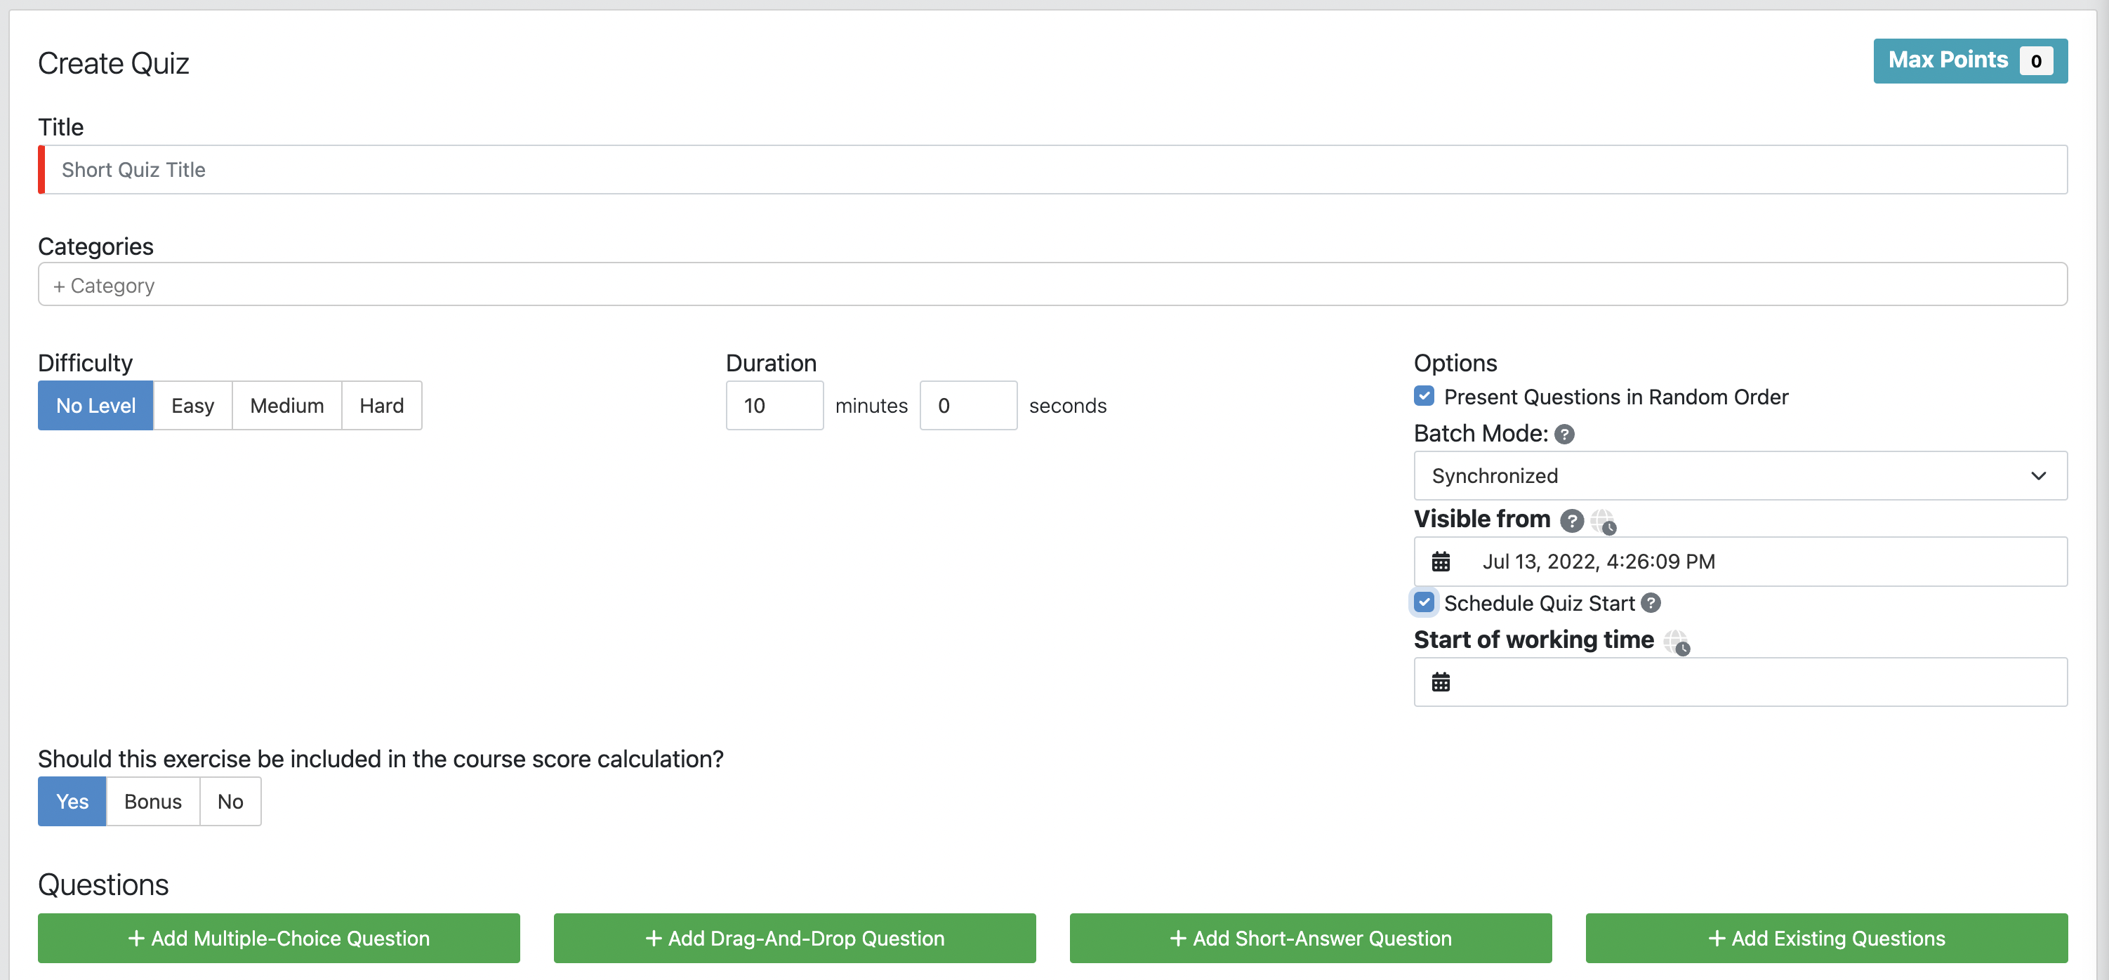Click the timezone globe icon next to Visible from

coord(1602,521)
